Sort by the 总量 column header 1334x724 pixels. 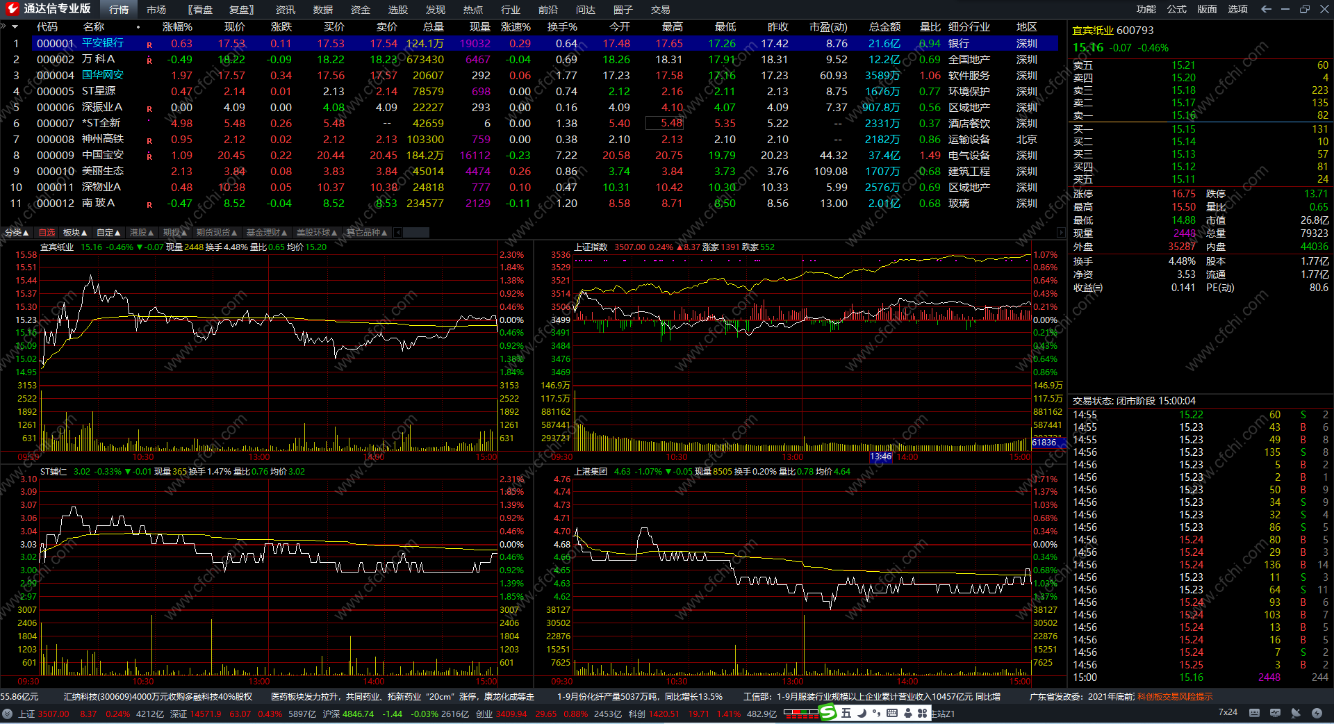[434, 26]
